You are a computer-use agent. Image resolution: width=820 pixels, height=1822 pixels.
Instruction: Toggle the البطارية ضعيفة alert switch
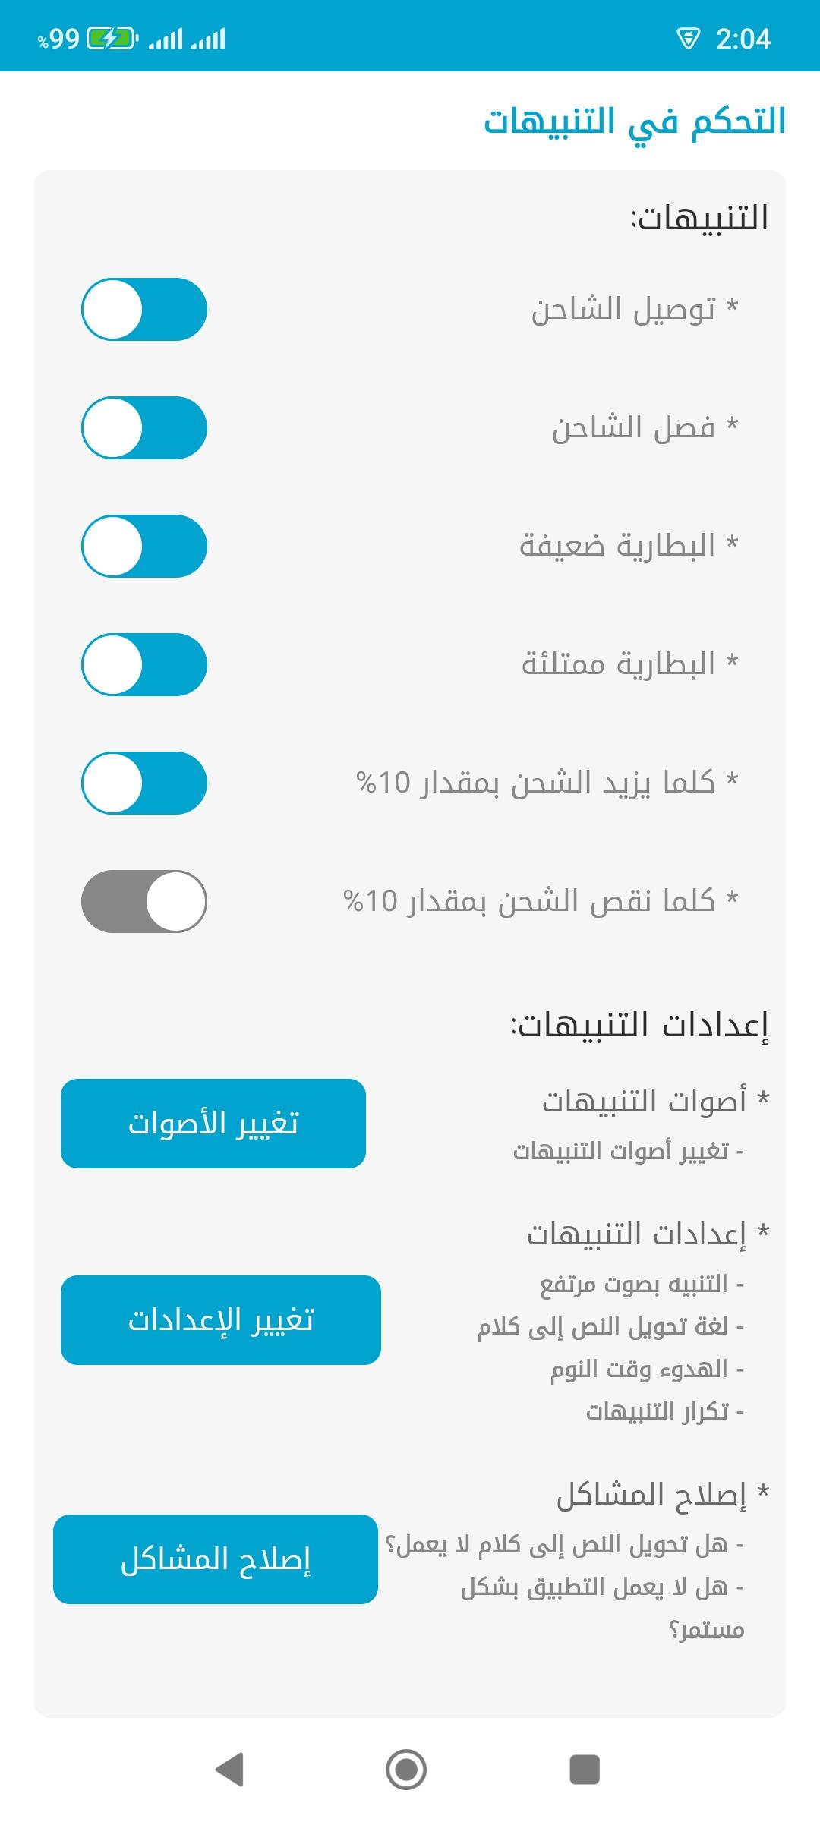[x=144, y=547]
